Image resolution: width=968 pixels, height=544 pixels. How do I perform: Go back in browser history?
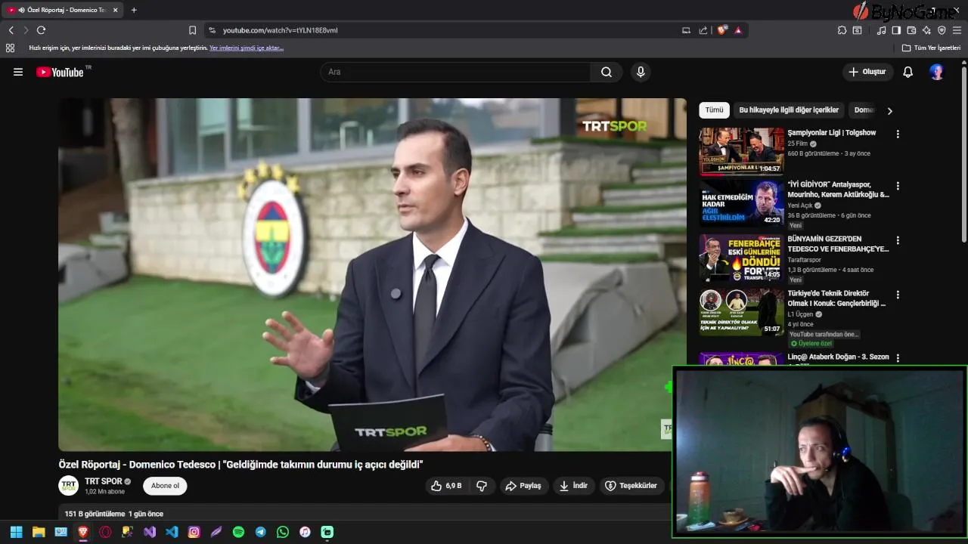(x=11, y=30)
